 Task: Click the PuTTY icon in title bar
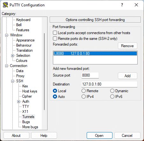click(x=5, y=5)
